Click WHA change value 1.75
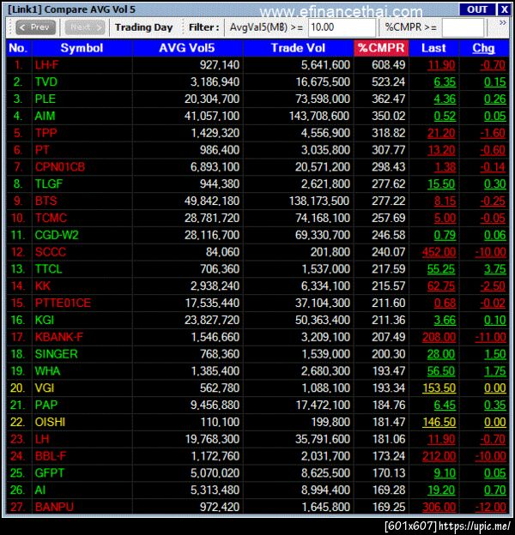 tap(495, 371)
